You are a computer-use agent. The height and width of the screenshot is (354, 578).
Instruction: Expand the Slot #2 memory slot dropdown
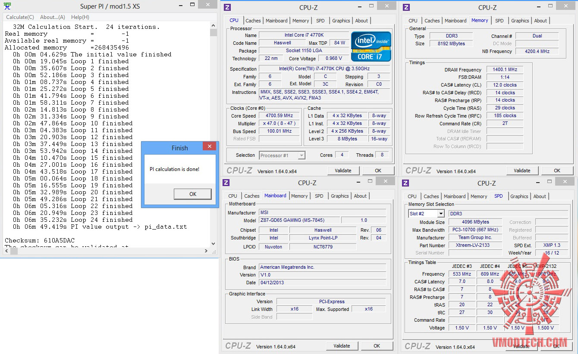pos(440,214)
